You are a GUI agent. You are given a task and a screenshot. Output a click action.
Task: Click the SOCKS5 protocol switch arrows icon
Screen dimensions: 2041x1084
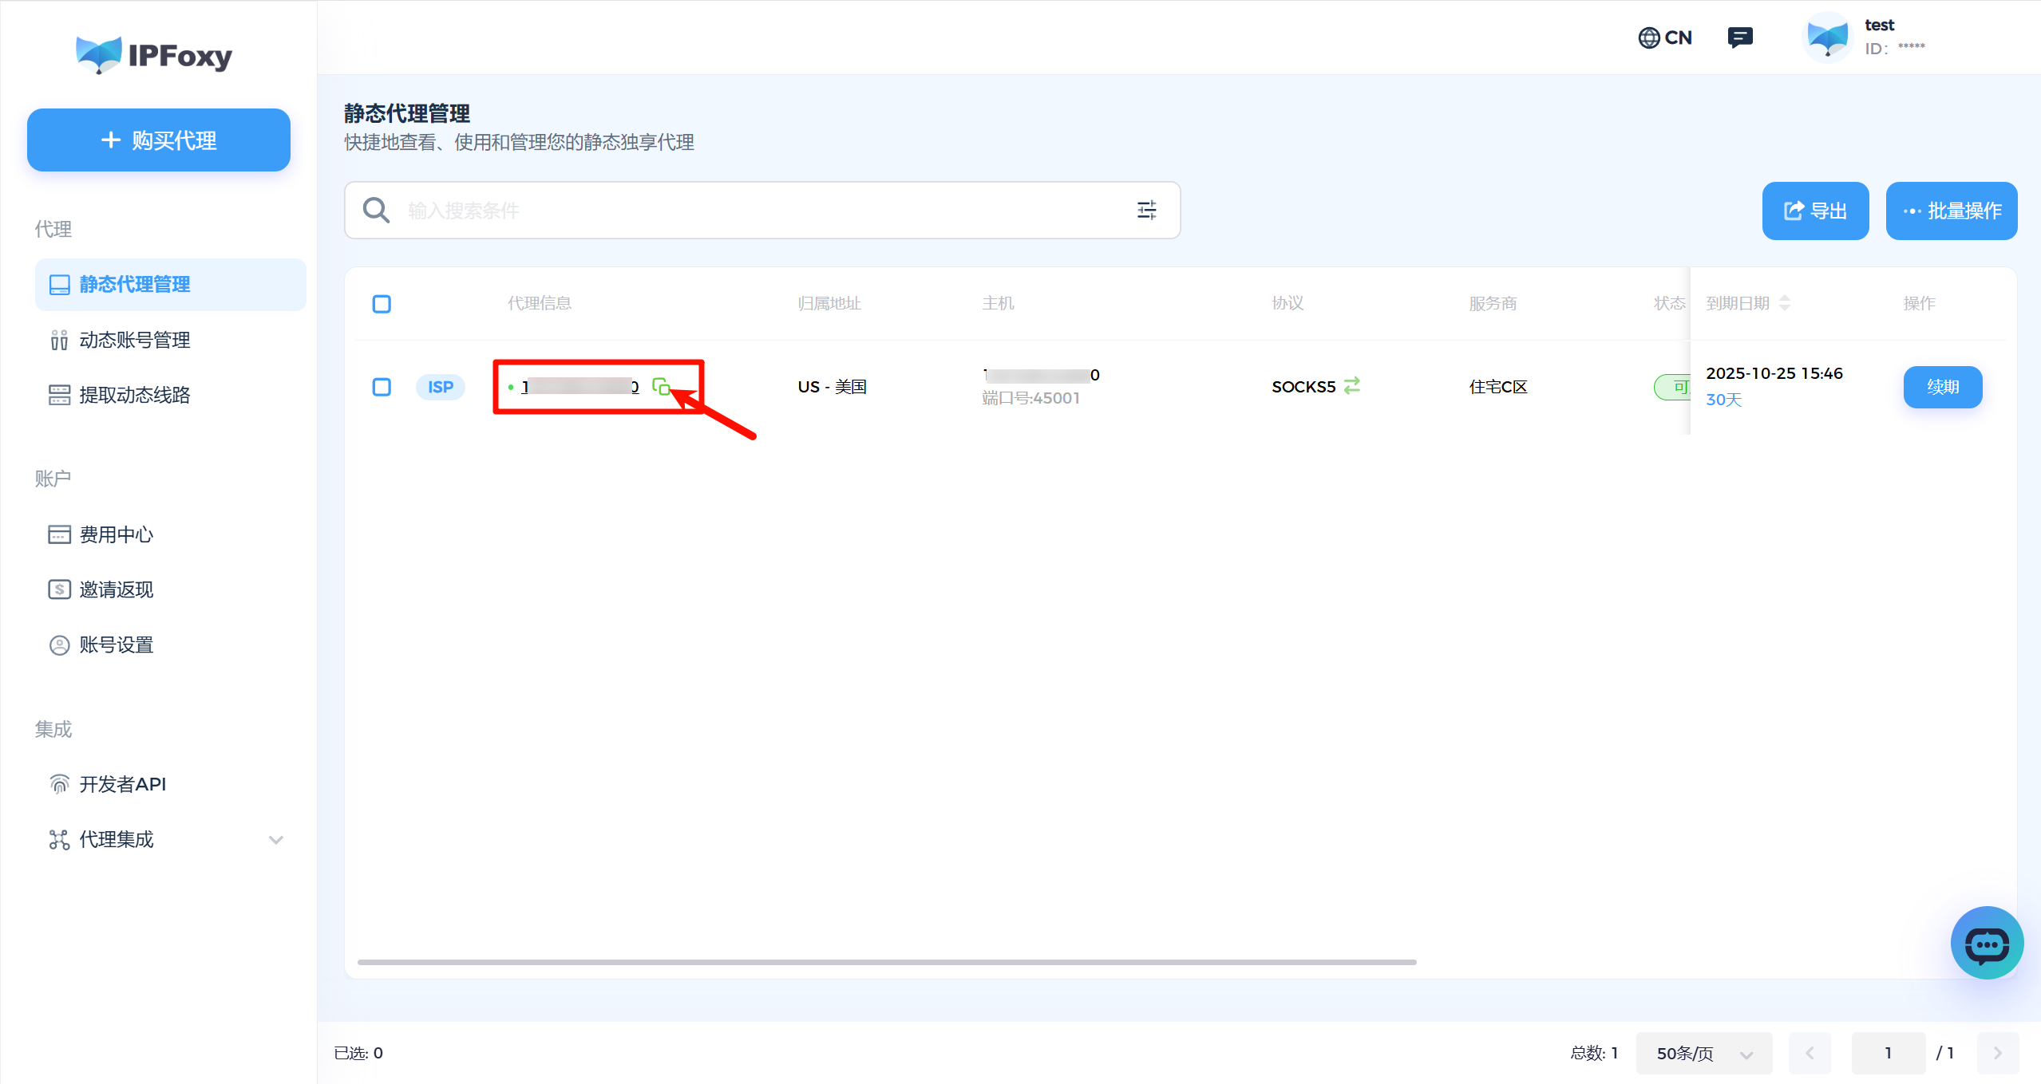click(1351, 386)
